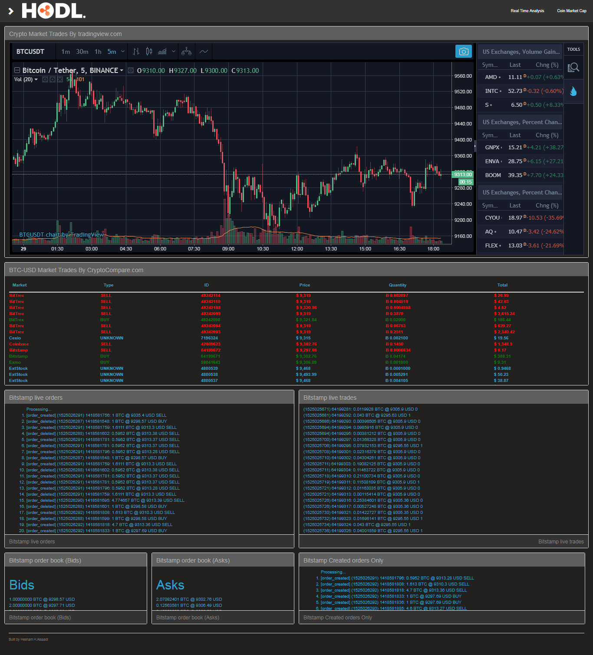Click the BTCUSDT symbol input box
This screenshot has height=655, width=593.
click(x=34, y=51)
